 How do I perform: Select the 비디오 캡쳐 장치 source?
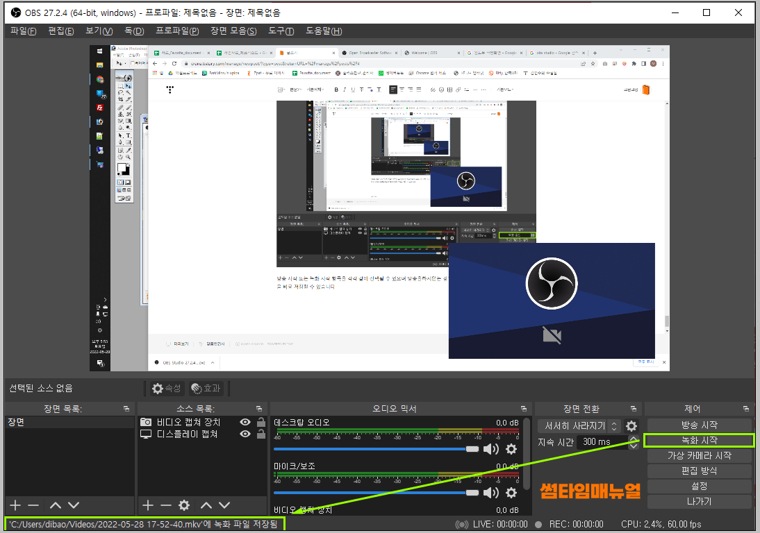(x=188, y=422)
